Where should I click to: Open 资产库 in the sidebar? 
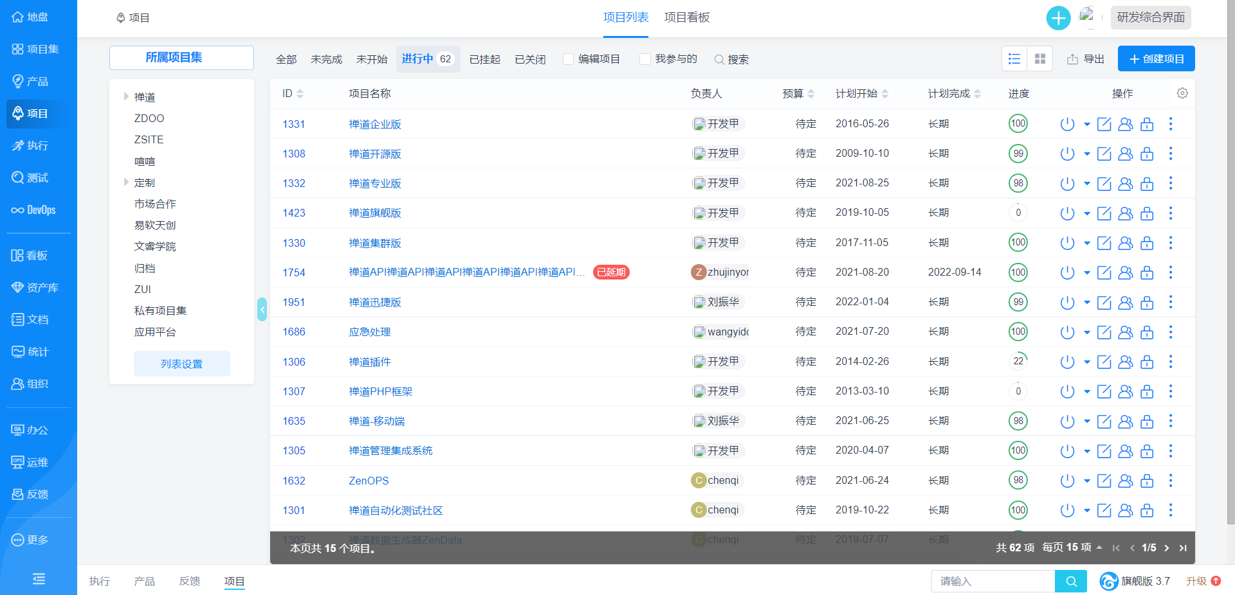coord(35,287)
